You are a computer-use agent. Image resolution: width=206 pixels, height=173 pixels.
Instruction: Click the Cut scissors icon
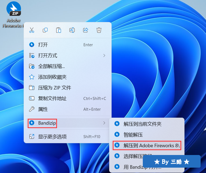coord(32,30)
